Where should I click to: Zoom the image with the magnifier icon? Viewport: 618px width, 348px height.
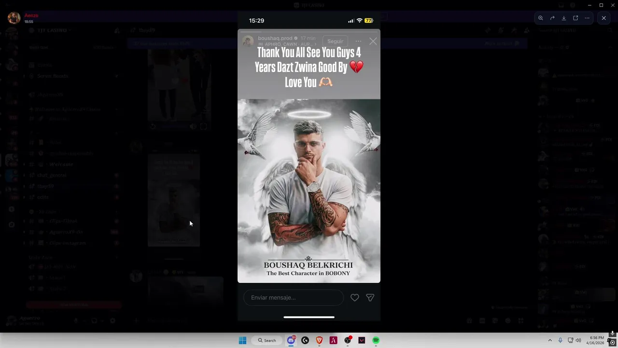pos(541,18)
